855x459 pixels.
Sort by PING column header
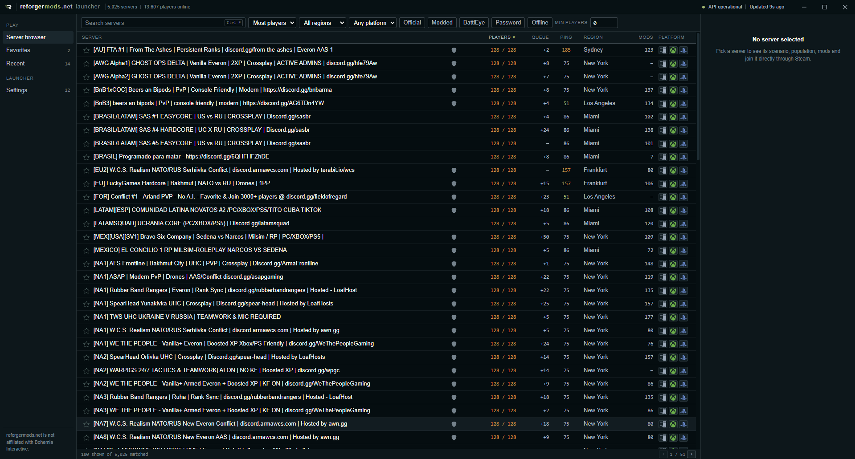click(566, 37)
